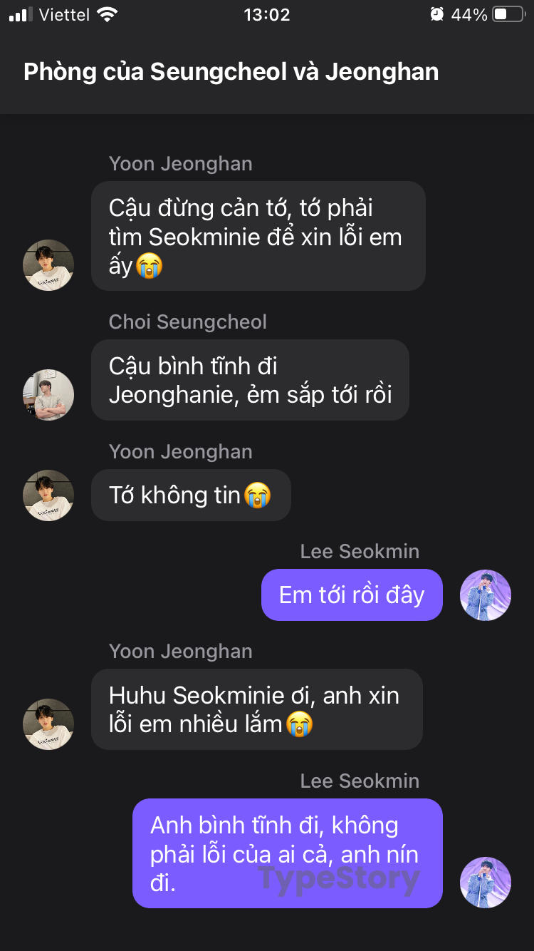The image size is (534, 951).
Task: Select the "Cậu đừng cản tớ" message bubble
Action: click(x=258, y=236)
